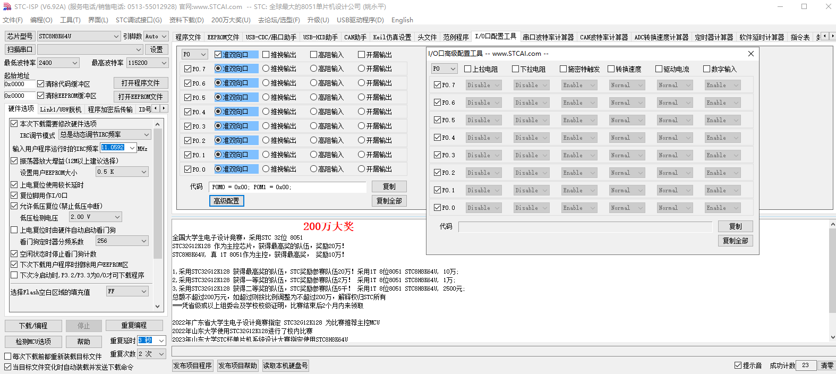
Task: Click the PxM0 code text field
Action: (288, 187)
